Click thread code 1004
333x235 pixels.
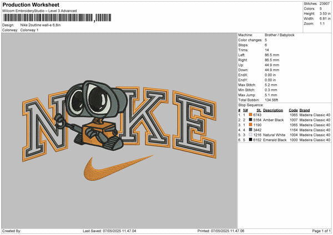[x=294, y=135]
